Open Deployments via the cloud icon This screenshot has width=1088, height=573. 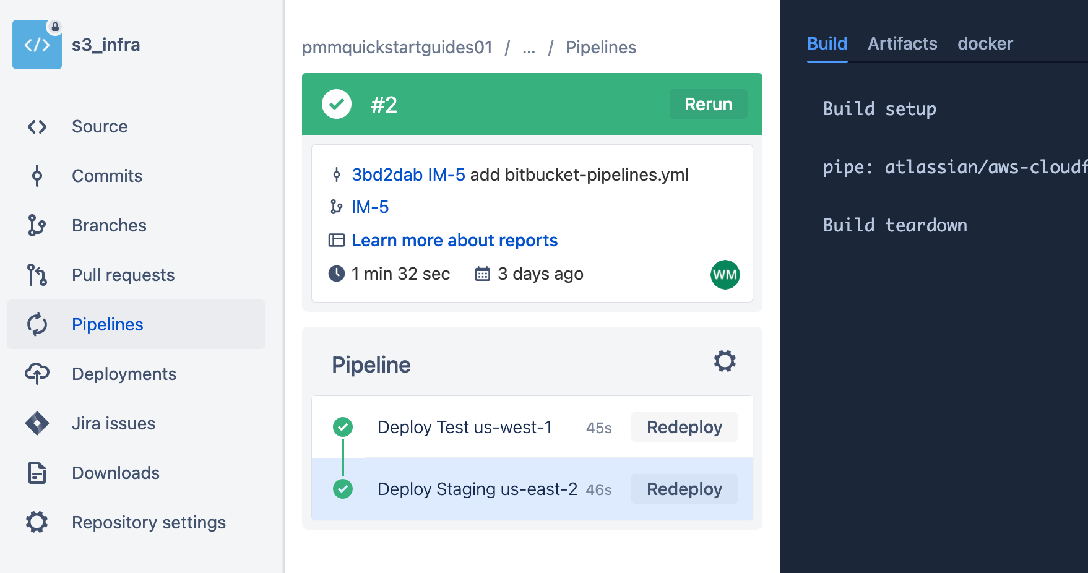[37, 374]
